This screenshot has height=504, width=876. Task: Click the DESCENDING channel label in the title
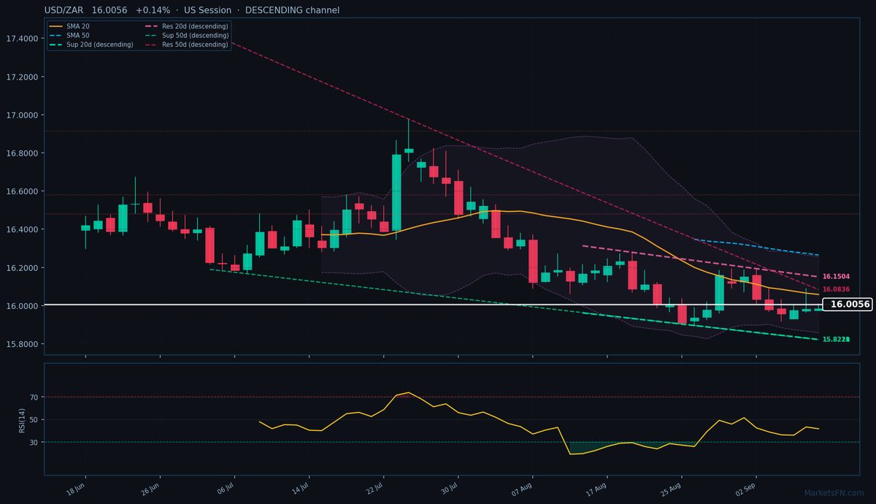coord(293,10)
